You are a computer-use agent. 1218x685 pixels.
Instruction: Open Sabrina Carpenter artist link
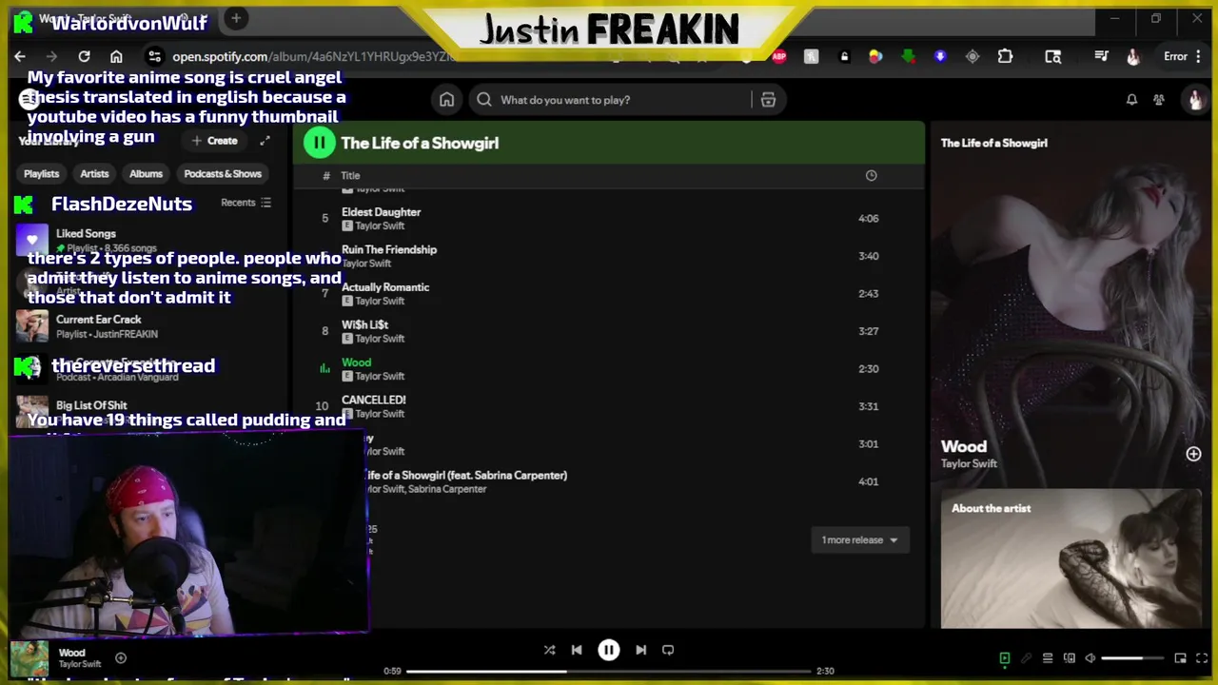tap(446, 489)
